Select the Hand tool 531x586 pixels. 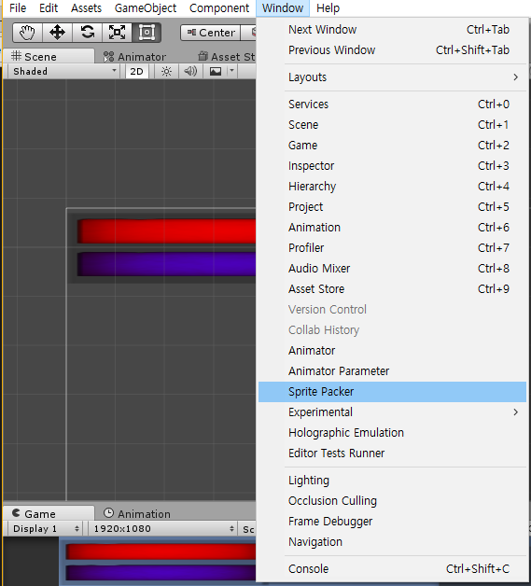coord(27,33)
